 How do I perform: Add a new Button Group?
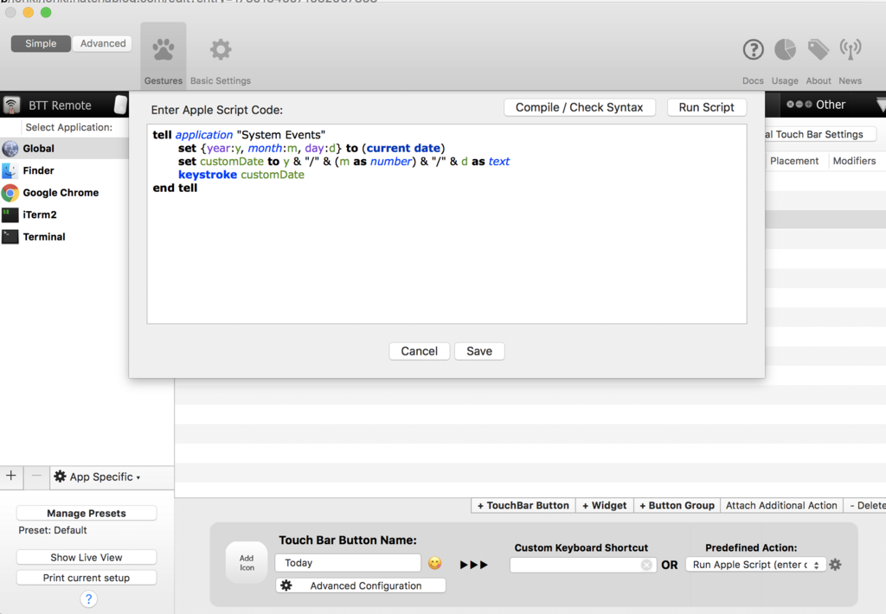coord(677,506)
